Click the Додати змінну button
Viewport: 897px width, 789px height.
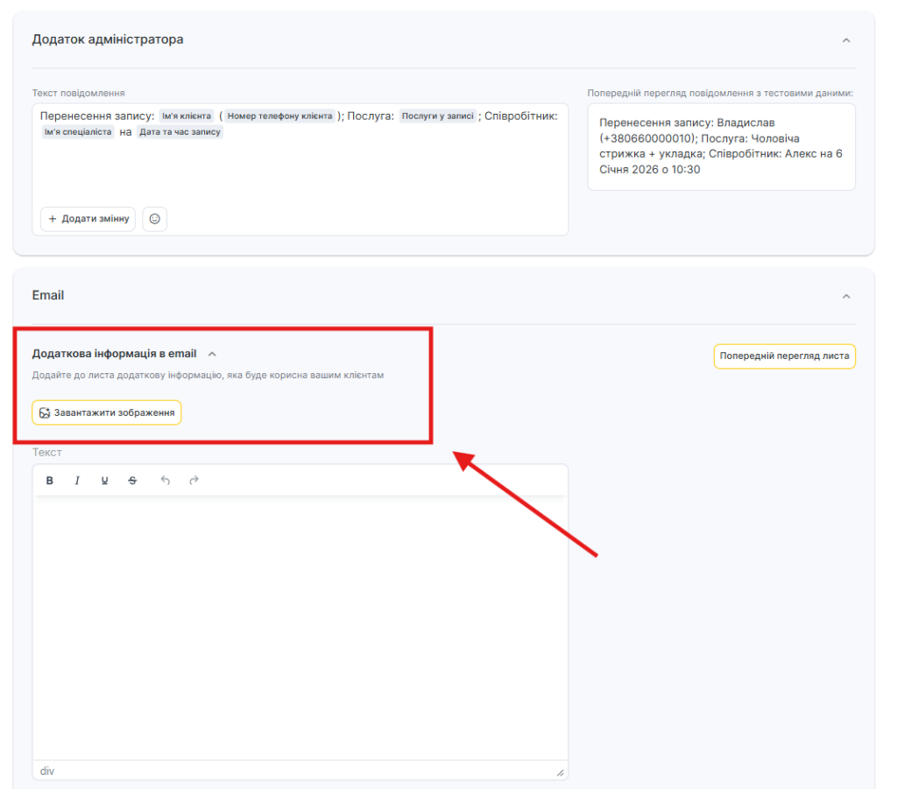[88, 219]
